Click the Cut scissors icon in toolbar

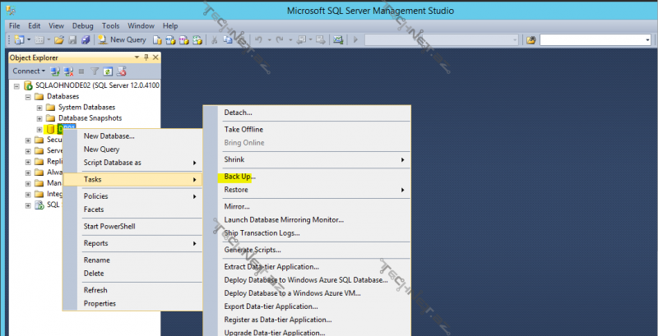click(215, 39)
